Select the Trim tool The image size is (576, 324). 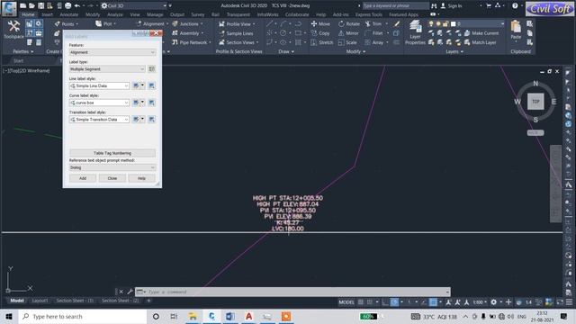tap(373, 24)
